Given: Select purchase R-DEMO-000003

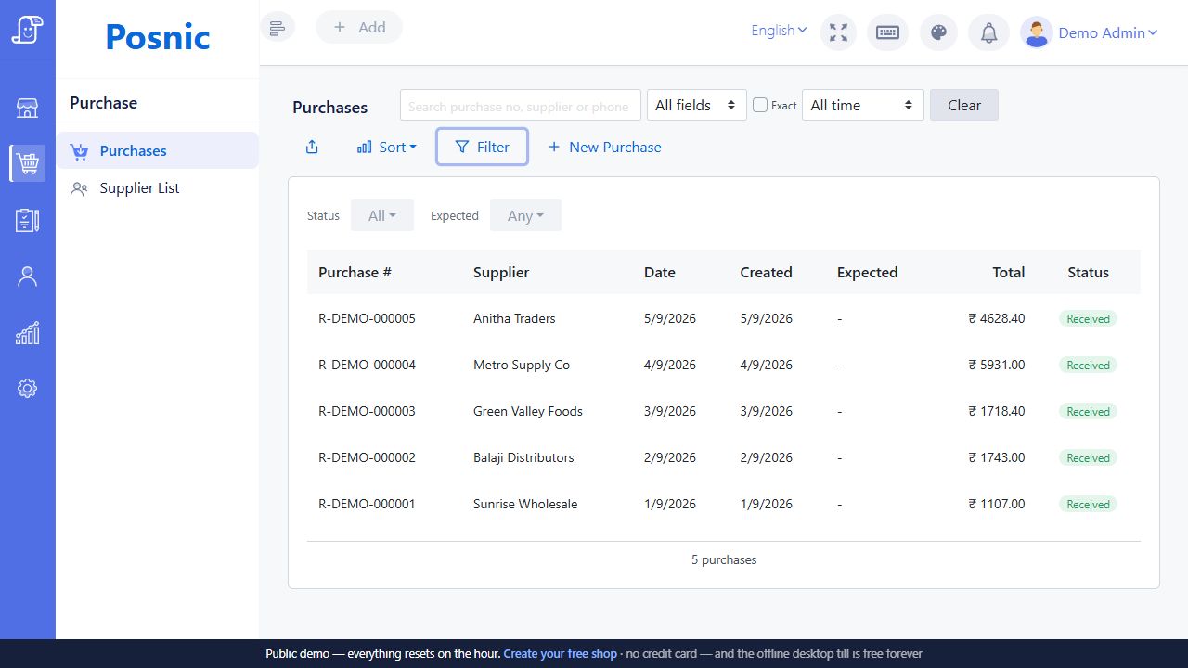Looking at the screenshot, I should pyautogui.click(x=367, y=411).
